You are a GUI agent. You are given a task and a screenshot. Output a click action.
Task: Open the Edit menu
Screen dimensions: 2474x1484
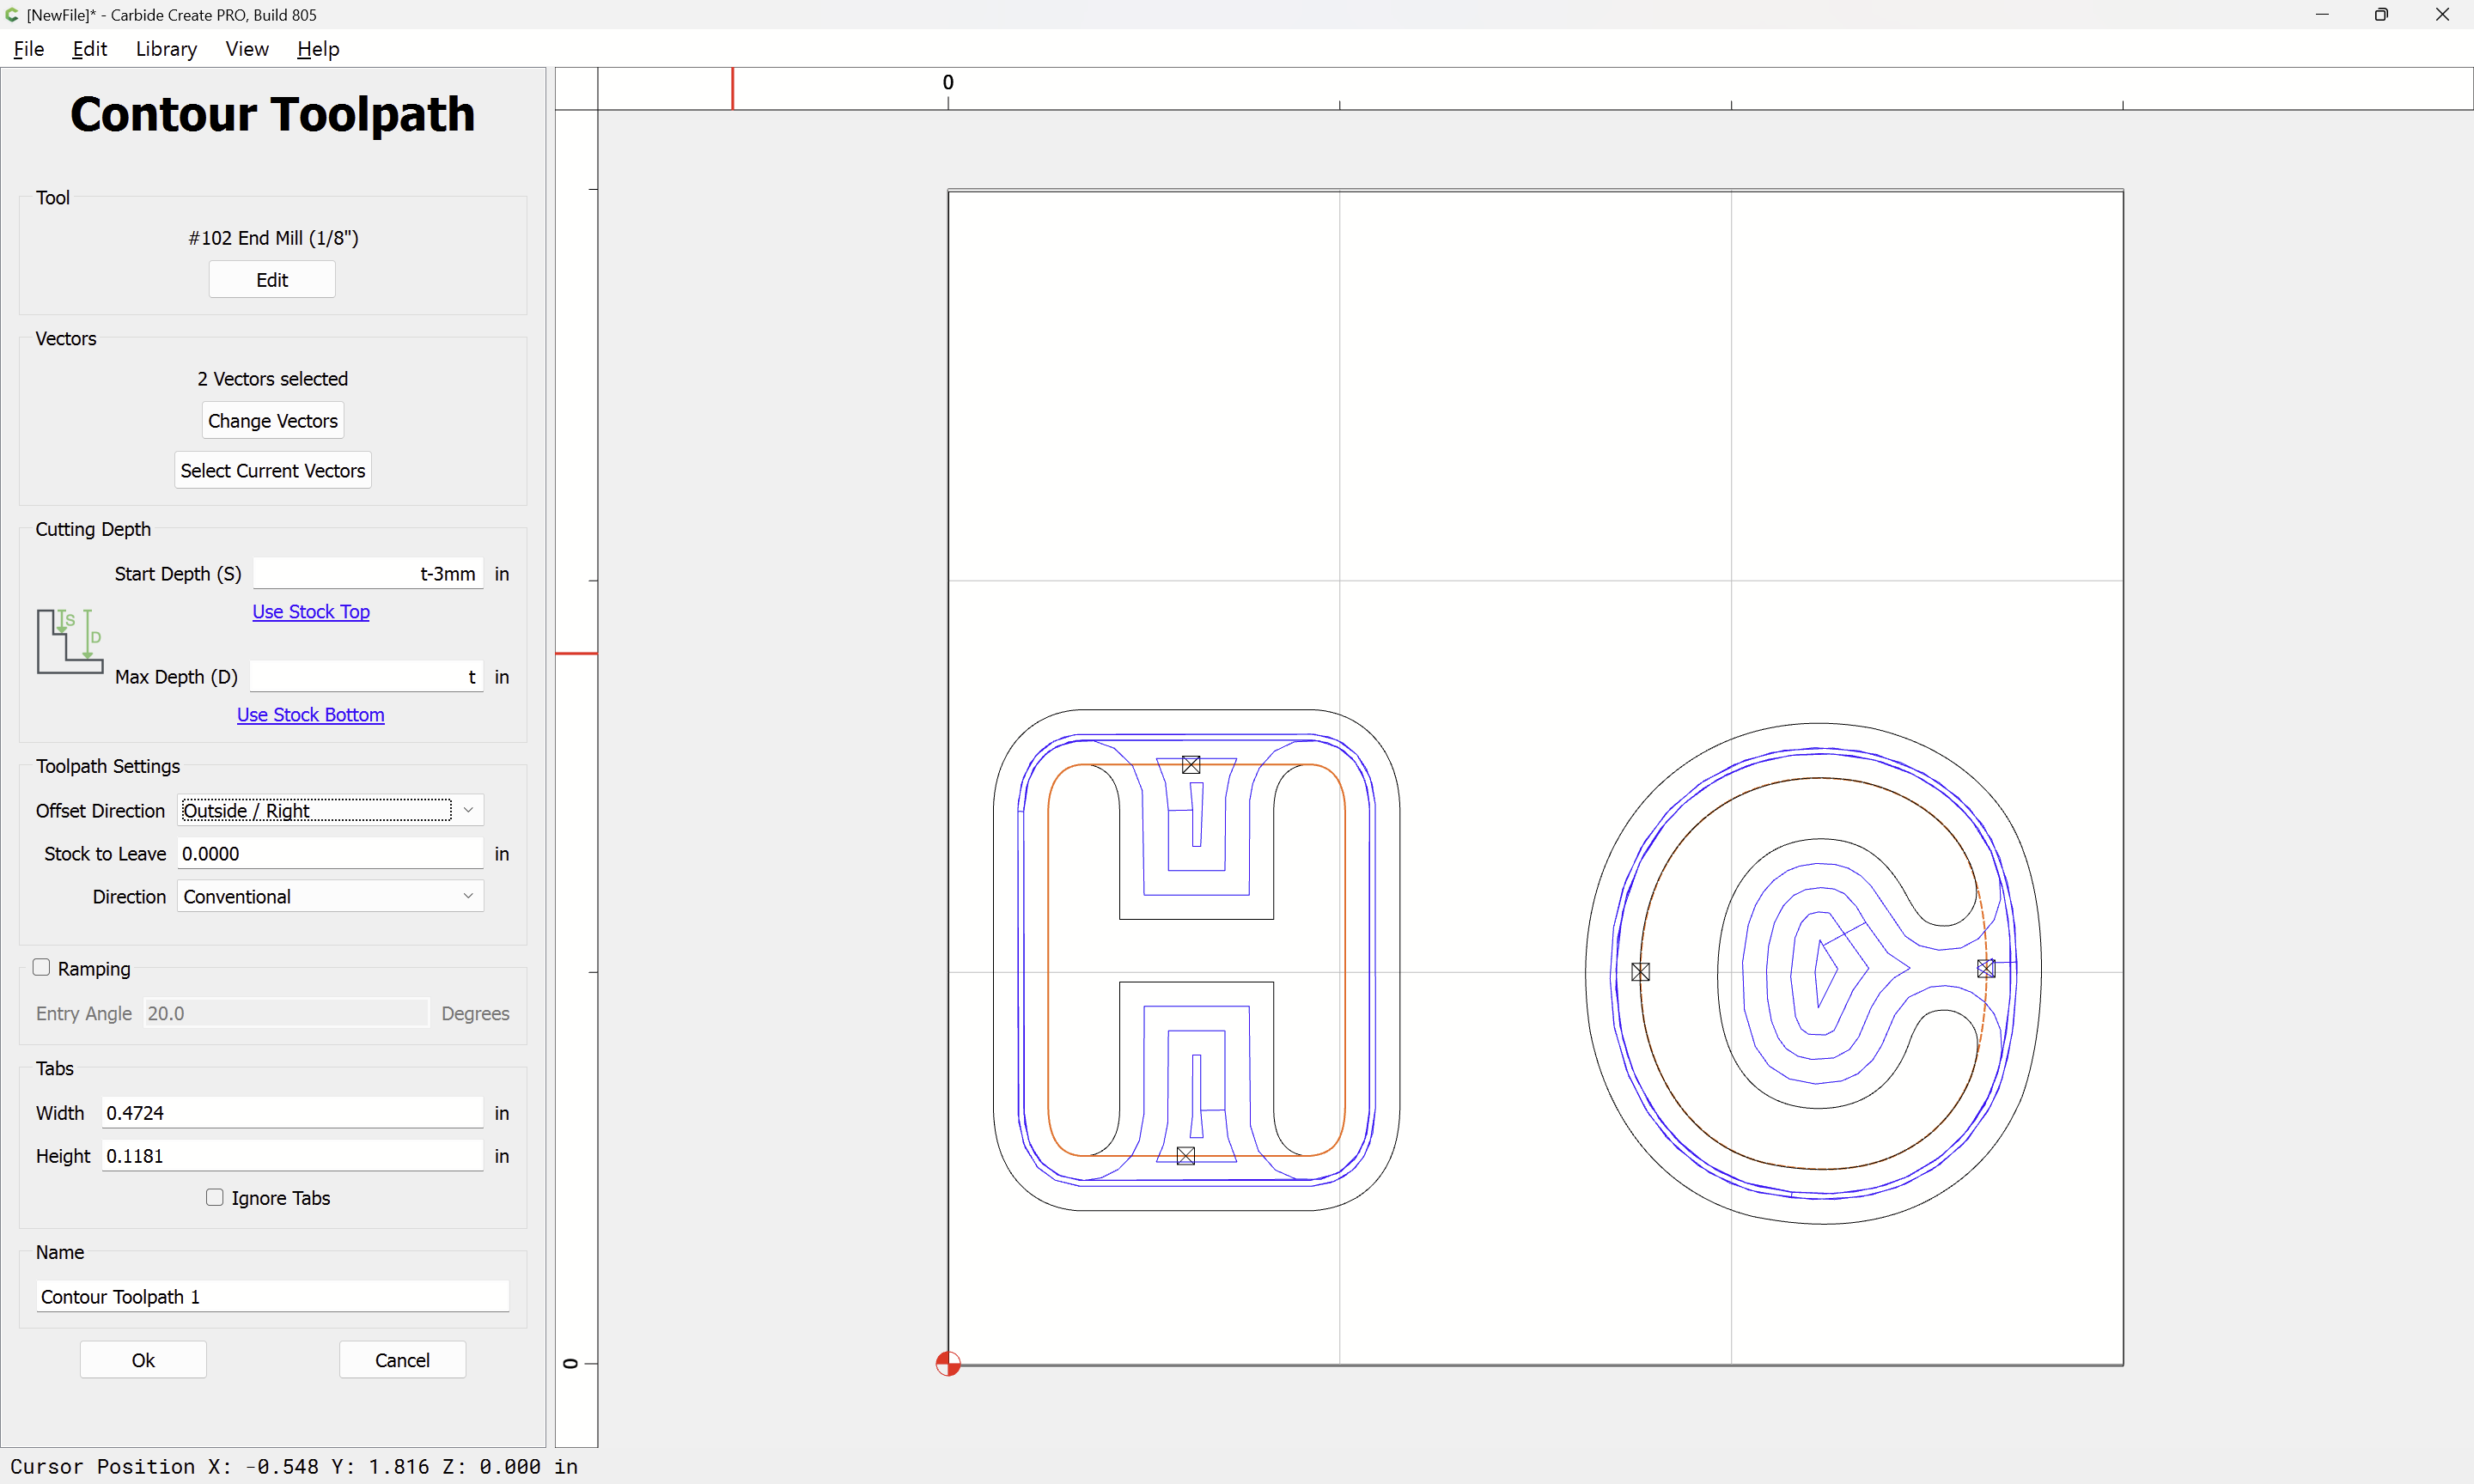pyautogui.click(x=90, y=49)
